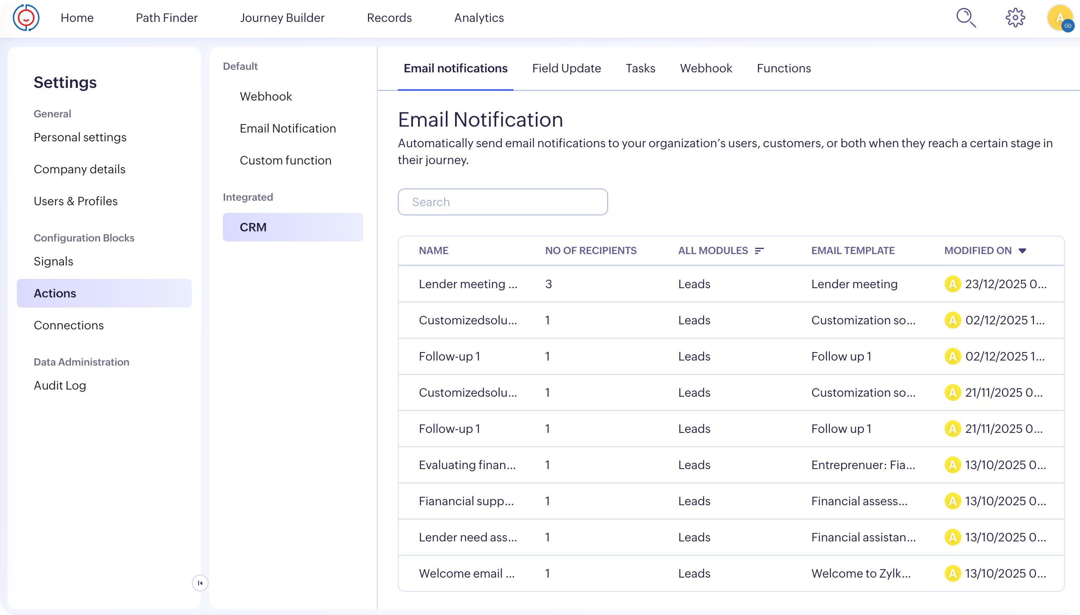Open the search magnifier icon
The height and width of the screenshot is (615, 1080).
pyautogui.click(x=966, y=18)
